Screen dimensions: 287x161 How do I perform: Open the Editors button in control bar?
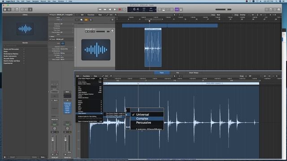(x=30, y=9)
